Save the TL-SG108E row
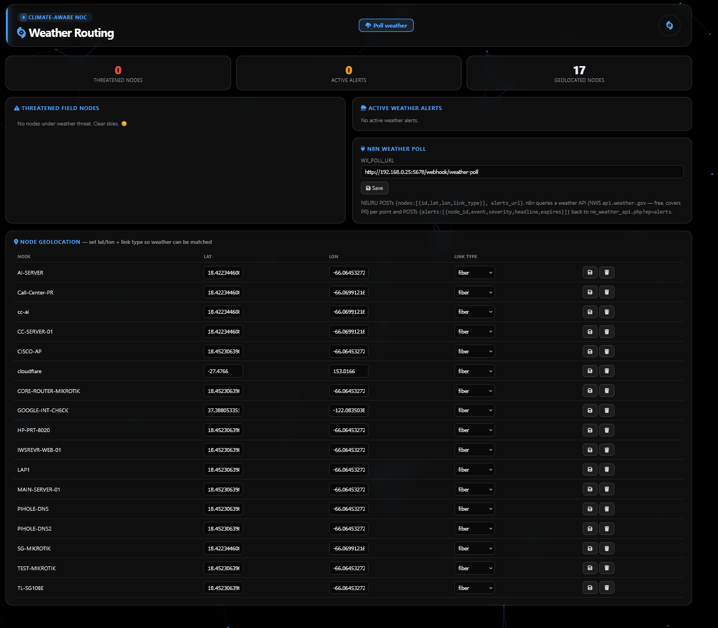This screenshot has height=628, width=718. [590, 588]
